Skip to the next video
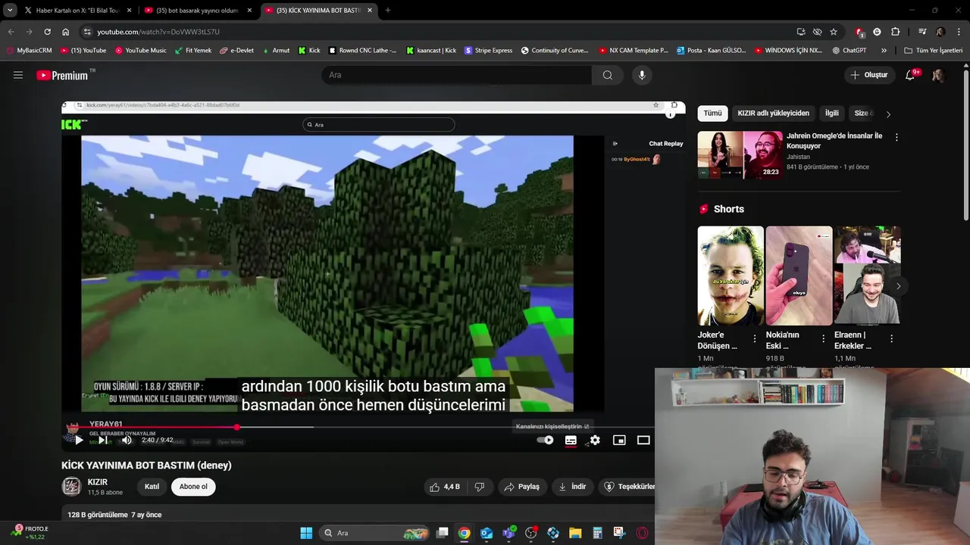Image resolution: width=970 pixels, height=545 pixels. (103, 440)
